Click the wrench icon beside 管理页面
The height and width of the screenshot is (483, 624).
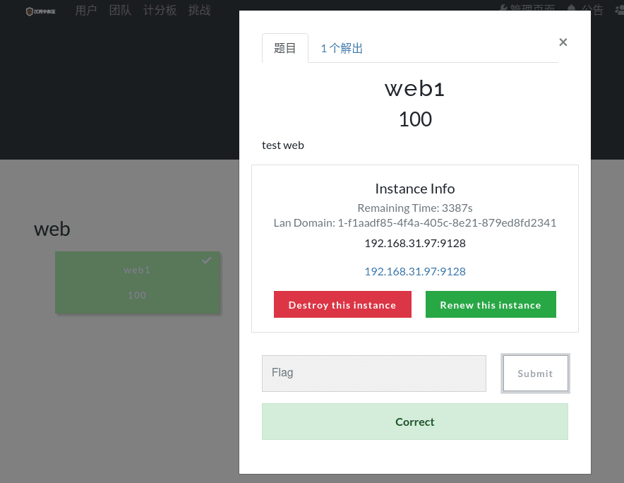[x=503, y=9]
